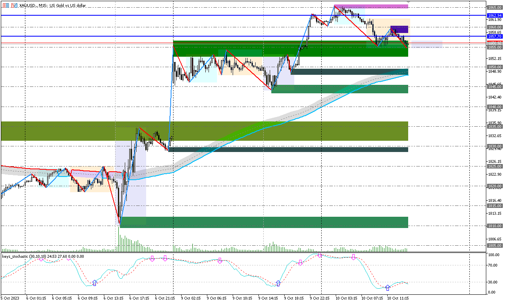Click the XAUUSD., M15 chart title text
The image size is (506, 302).
point(53,6)
